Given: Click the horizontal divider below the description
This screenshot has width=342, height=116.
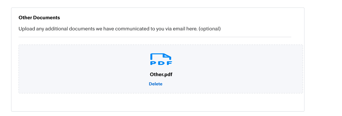Looking at the screenshot, I should click(155, 37).
